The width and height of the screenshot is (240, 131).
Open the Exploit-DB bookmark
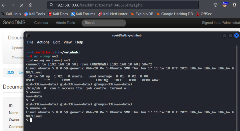point(142,14)
